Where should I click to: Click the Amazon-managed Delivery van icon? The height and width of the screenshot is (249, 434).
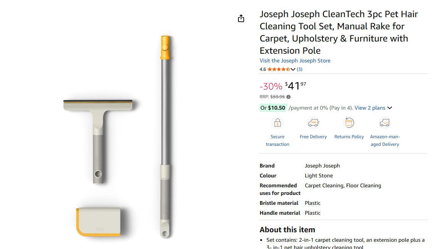(x=385, y=123)
